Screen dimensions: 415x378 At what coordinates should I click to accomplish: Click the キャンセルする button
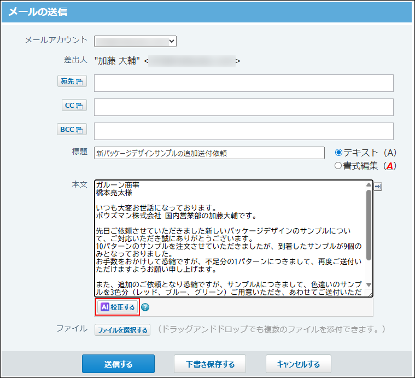pos(298,364)
